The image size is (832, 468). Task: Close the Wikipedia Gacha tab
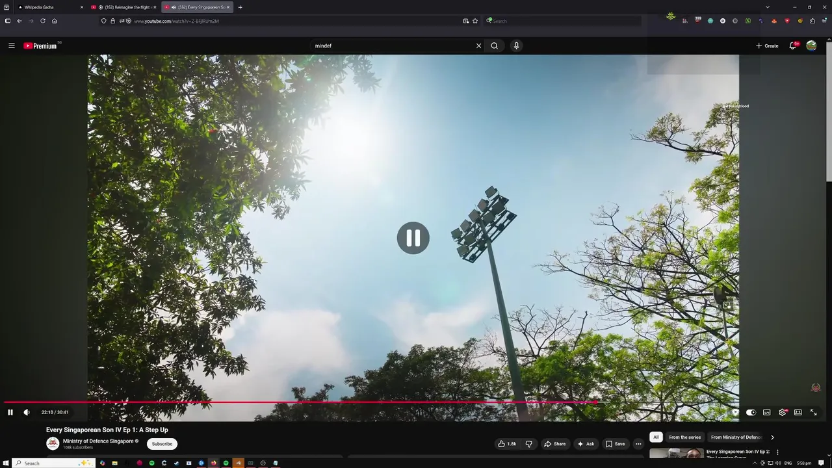click(82, 7)
